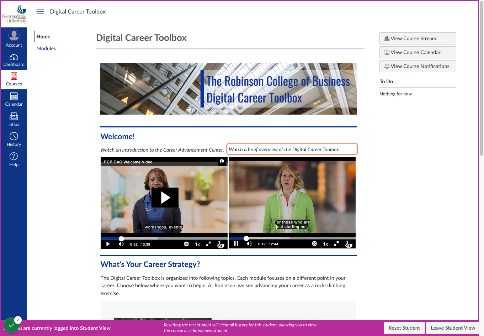The width and height of the screenshot is (484, 336).
Task: Open the Account menu in the sidebar
Action: [x=14, y=38]
